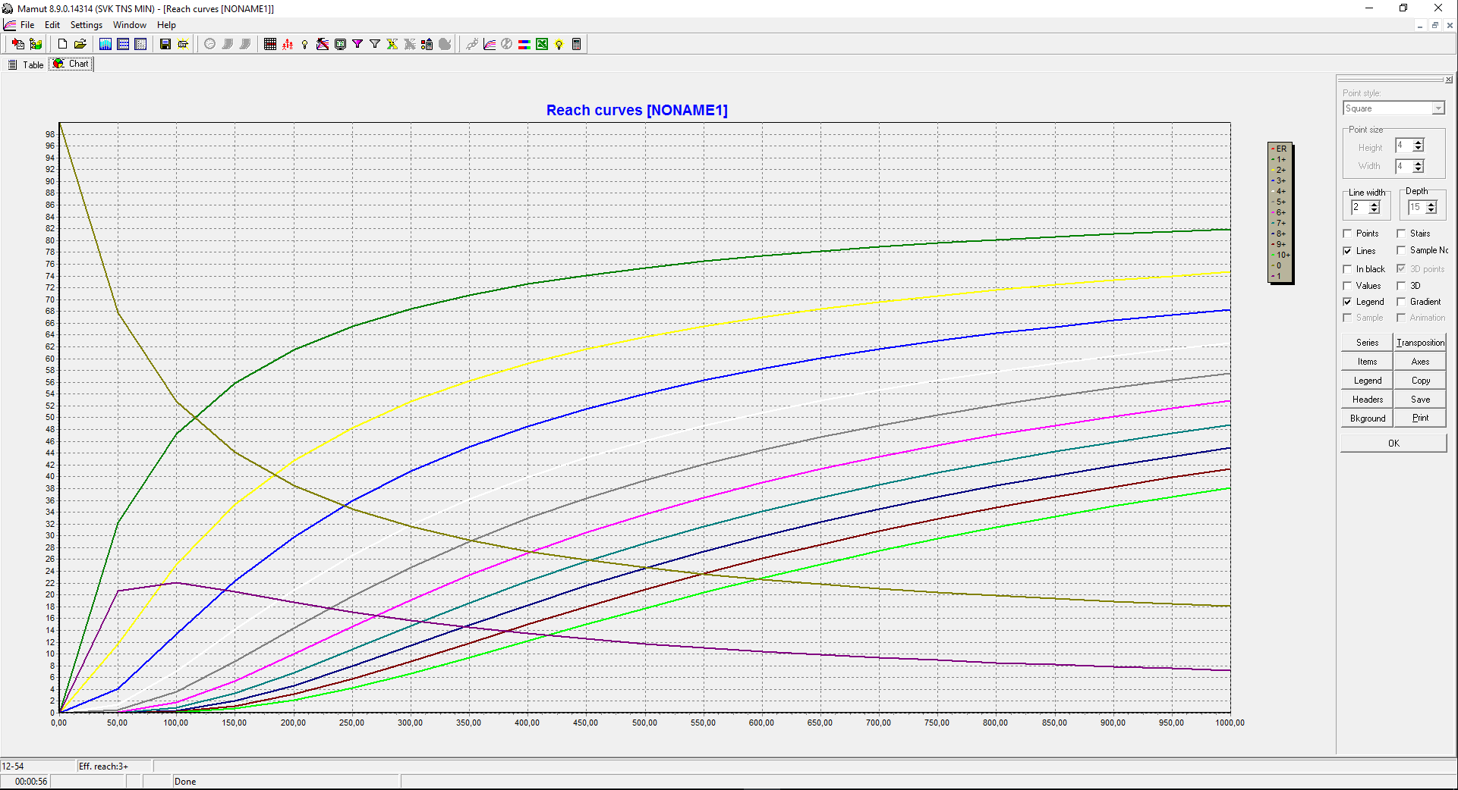The width and height of the screenshot is (1458, 790).
Task: Click the red-green-blue bars toolbar icon
Action: point(524,44)
